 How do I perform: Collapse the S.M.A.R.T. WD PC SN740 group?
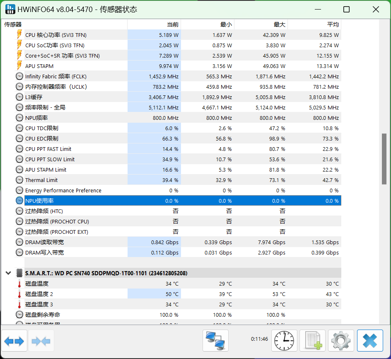(8, 273)
